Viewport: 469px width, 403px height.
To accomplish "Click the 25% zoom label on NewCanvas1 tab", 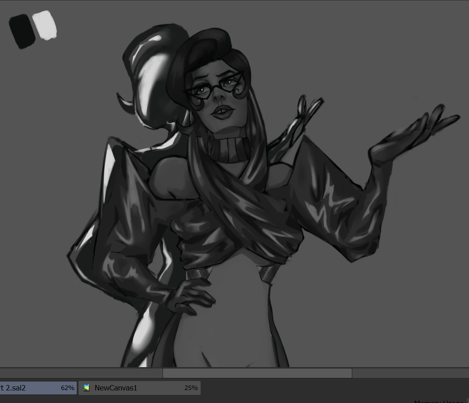I will (191, 388).
